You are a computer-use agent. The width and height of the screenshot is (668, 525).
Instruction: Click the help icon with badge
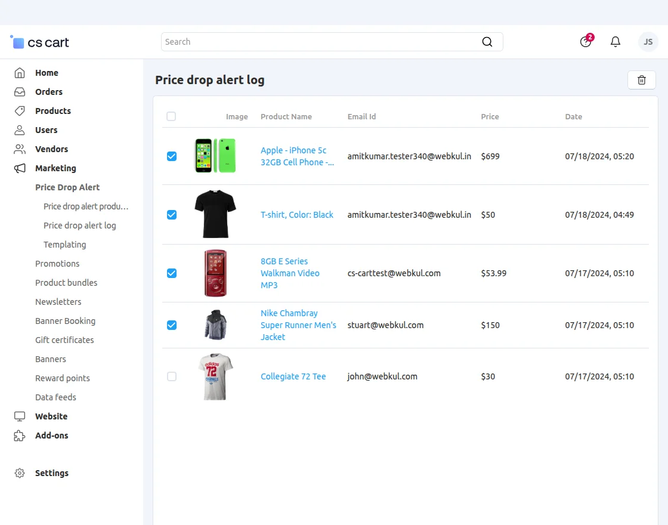coord(586,42)
